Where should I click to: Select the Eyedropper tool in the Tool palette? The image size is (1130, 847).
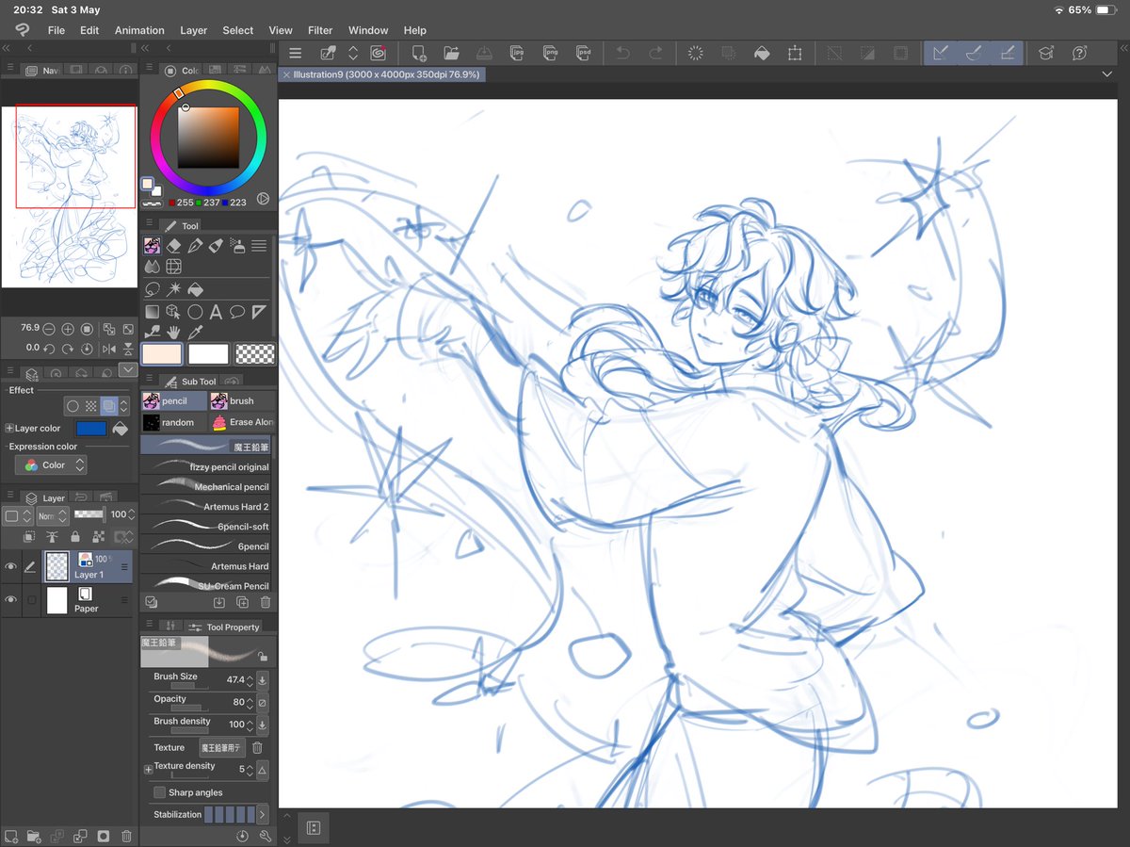click(195, 332)
